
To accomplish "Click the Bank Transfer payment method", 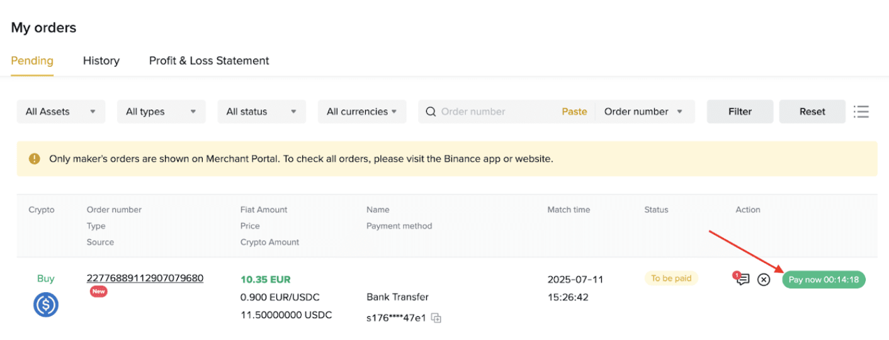I will coord(397,297).
